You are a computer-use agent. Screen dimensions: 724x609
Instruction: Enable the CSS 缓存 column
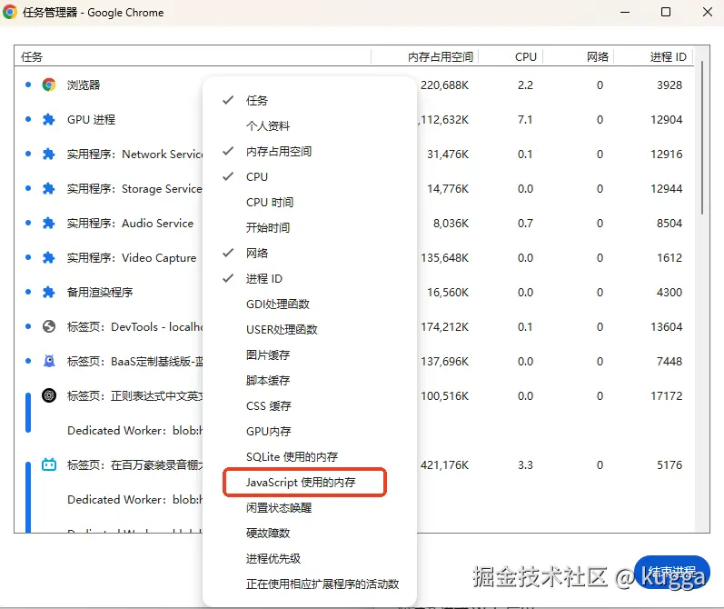click(310, 405)
